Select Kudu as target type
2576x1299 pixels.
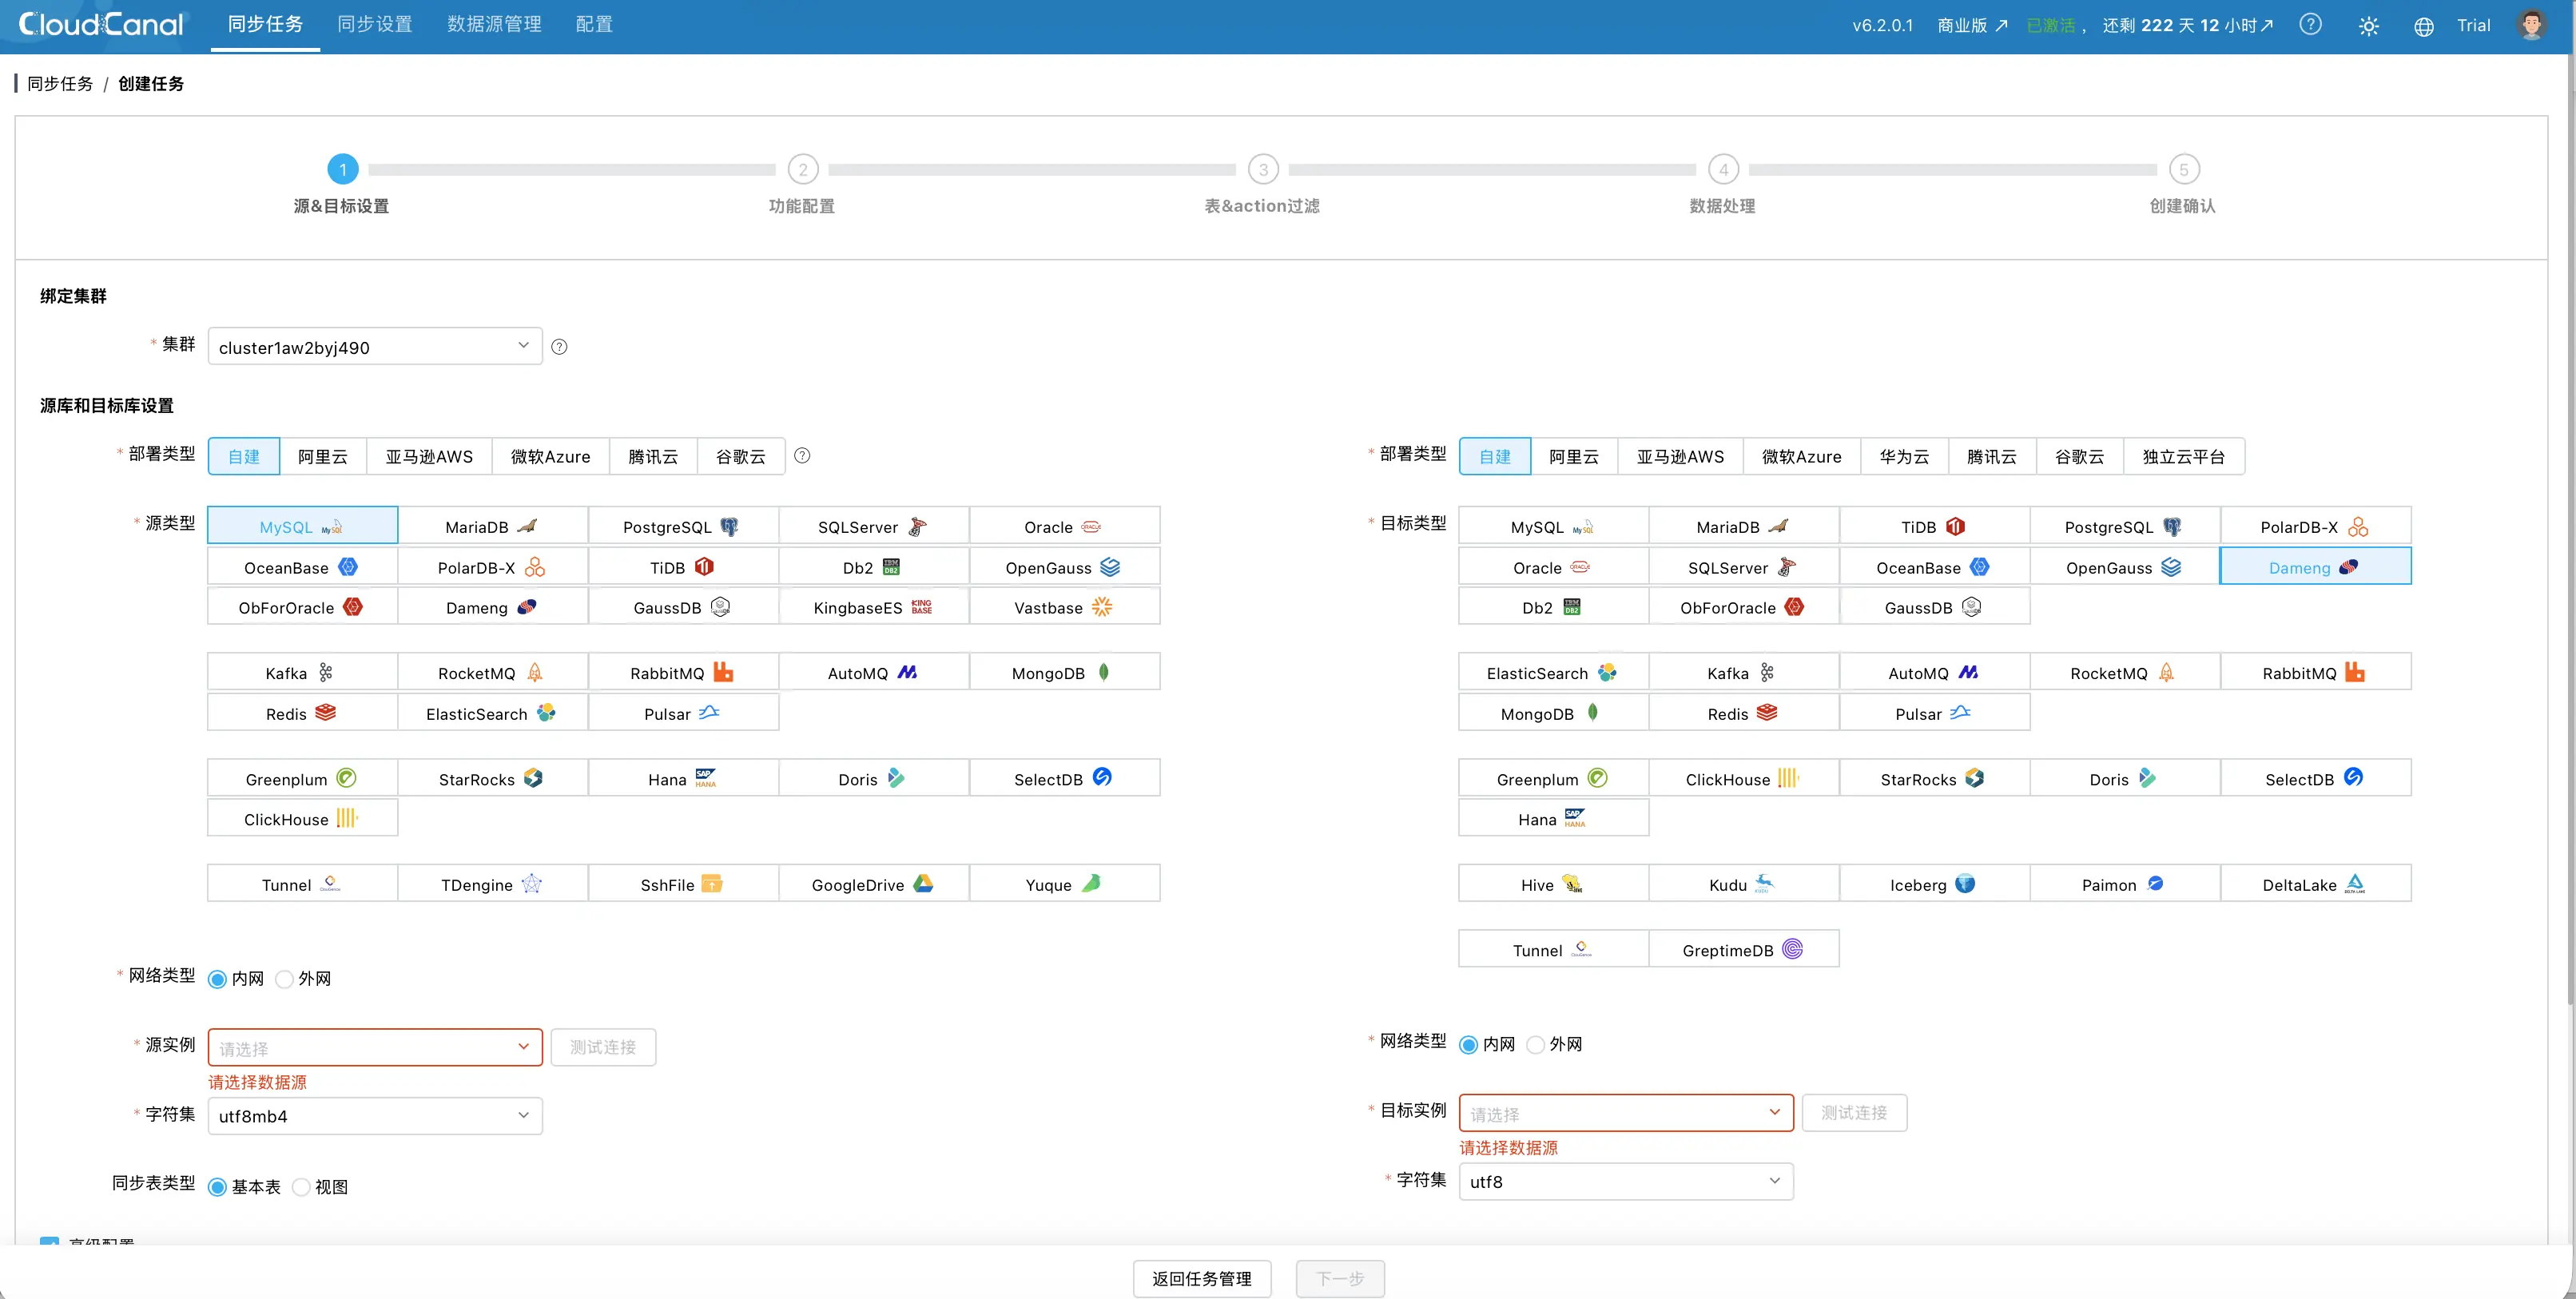pyautogui.click(x=1744, y=884)
